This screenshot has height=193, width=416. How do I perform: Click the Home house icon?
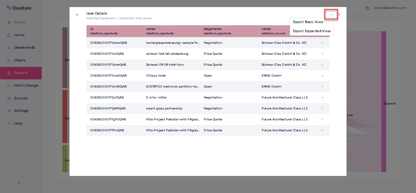coord(9,35)
